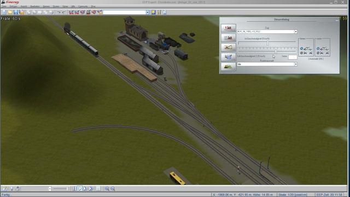The image size is (350, 197).
Task: Click the train name field in Zug box
Action: [266, 32]
